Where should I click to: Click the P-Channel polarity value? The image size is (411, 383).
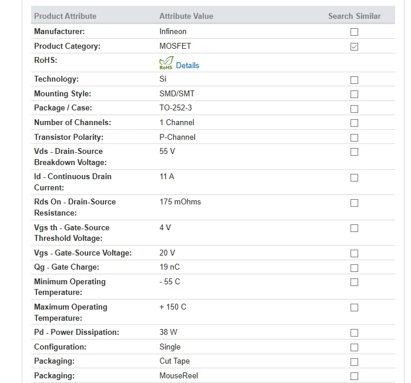coord(177,137)
